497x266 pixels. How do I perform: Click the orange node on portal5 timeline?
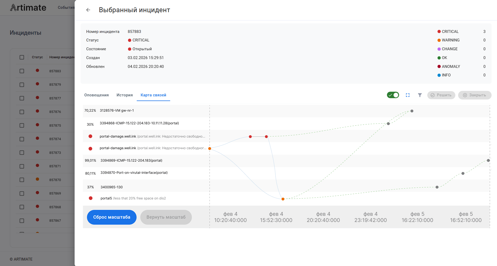click(283, 199)
